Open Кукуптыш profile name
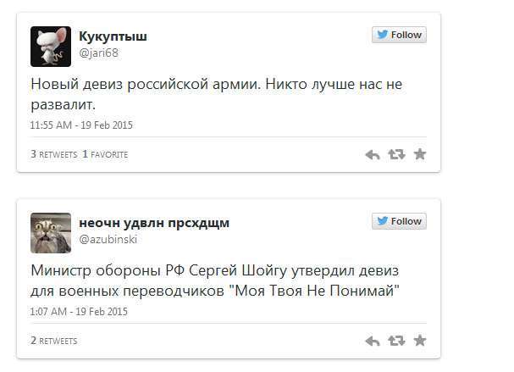The height and width of the screenshot is (372, 514). tap(113, 36)
